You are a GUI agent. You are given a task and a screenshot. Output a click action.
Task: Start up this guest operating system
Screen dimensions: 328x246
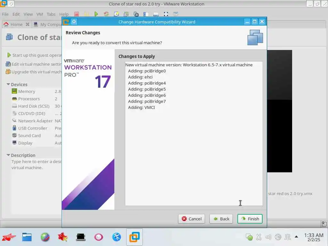[34, 55]
